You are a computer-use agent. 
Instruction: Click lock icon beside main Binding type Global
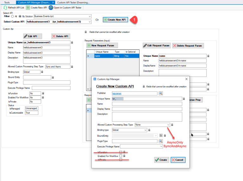tap(42, 72)
